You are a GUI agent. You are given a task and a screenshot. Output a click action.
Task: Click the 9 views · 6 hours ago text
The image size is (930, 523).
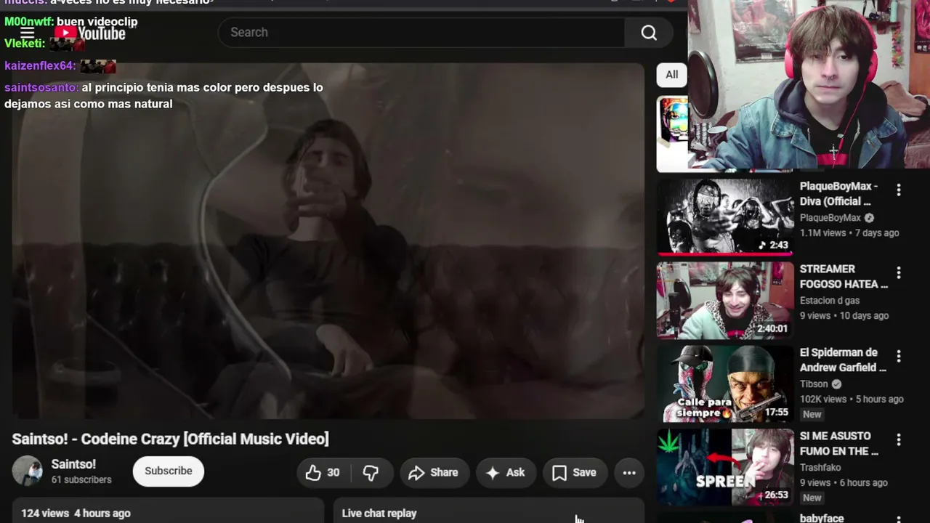tap(844, 483)
